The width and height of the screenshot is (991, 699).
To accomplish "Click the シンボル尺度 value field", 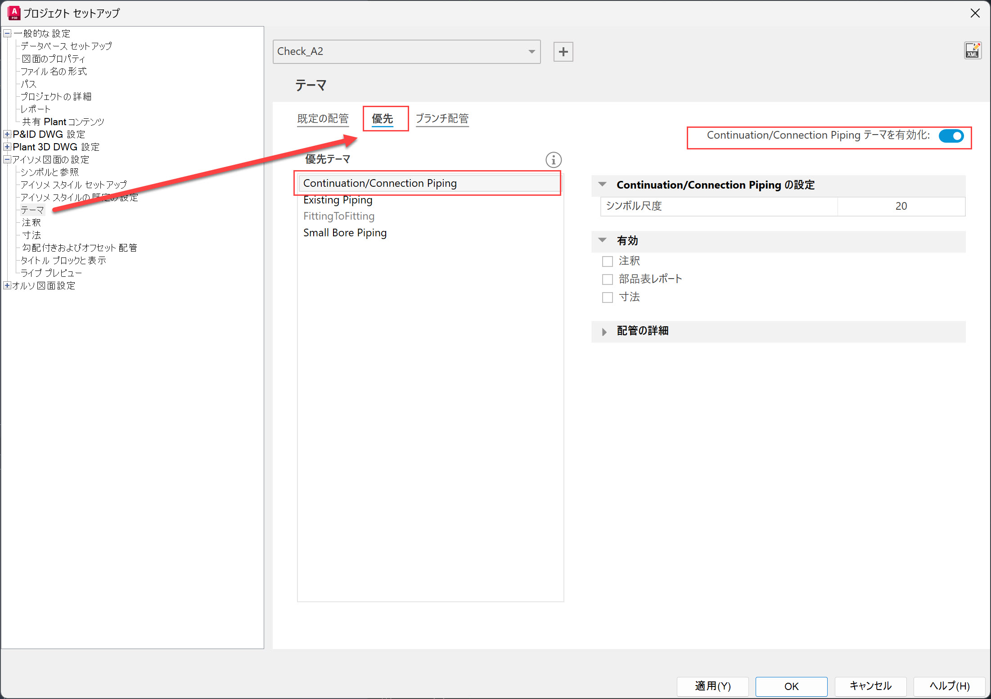I will pyautogui.click(x=901, y=206).
